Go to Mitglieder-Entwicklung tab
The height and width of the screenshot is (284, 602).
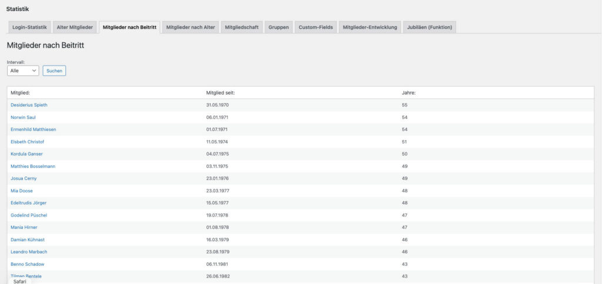pos(370,28)
